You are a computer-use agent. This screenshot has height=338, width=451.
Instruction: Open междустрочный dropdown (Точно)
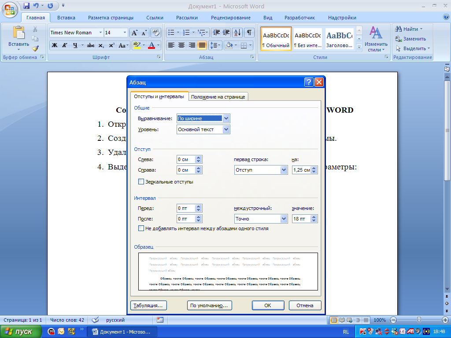pyautogui.click(x=284, y=219)
